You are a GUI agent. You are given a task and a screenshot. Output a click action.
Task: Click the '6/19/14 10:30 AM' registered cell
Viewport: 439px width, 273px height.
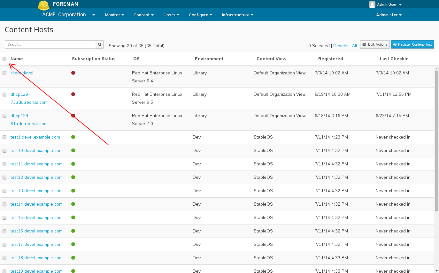click(x=333, y=94)
